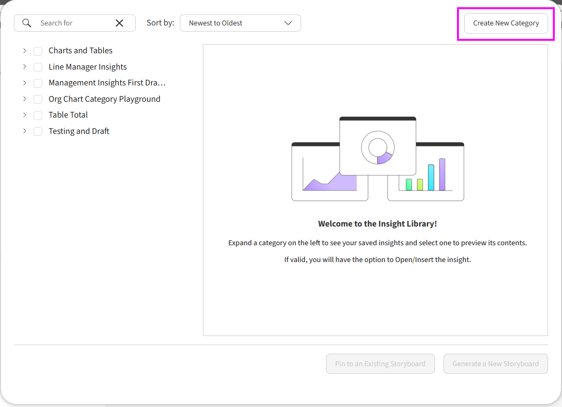The width and height of the screenshot is (562, 407).
Task: Expand the Testing and Draft category
Action: click(24, 131)
